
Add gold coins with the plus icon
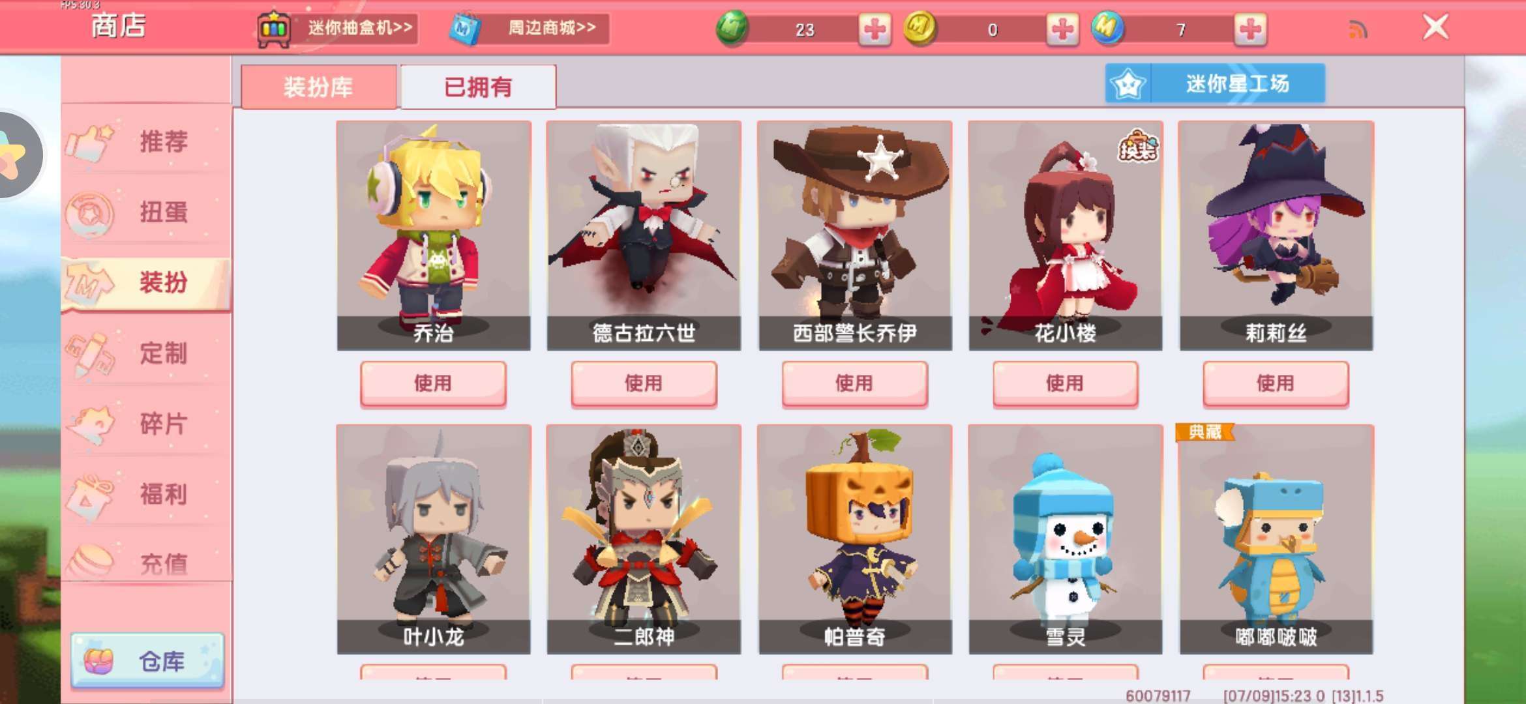tap(1062, 29)
